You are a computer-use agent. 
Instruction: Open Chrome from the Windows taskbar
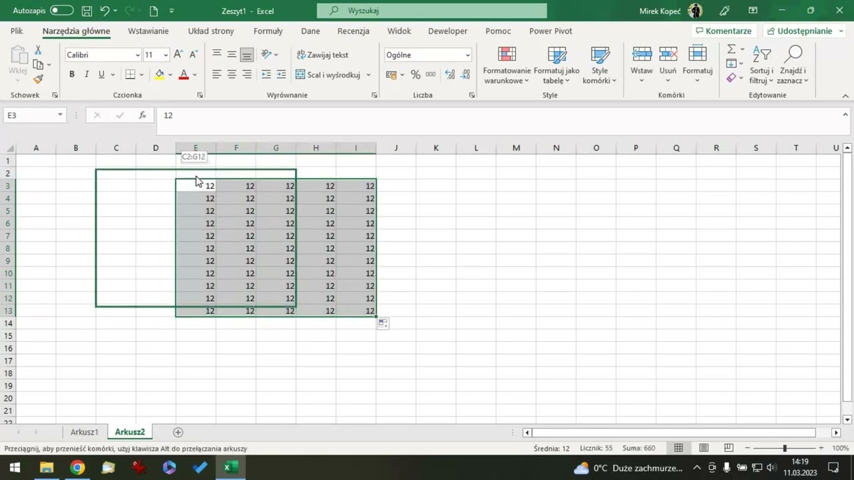[77, 467]
